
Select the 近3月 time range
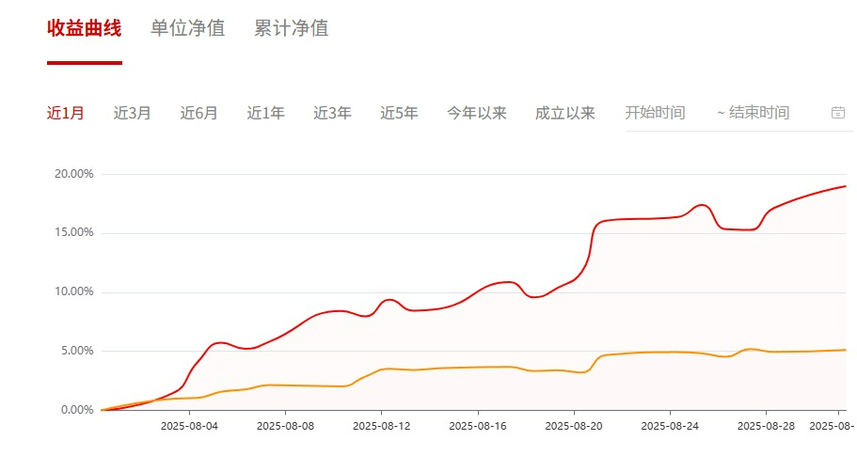[133, 113]
